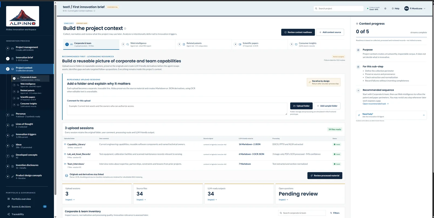
Task: Click the Search project field
Action: tap(339, 9)
